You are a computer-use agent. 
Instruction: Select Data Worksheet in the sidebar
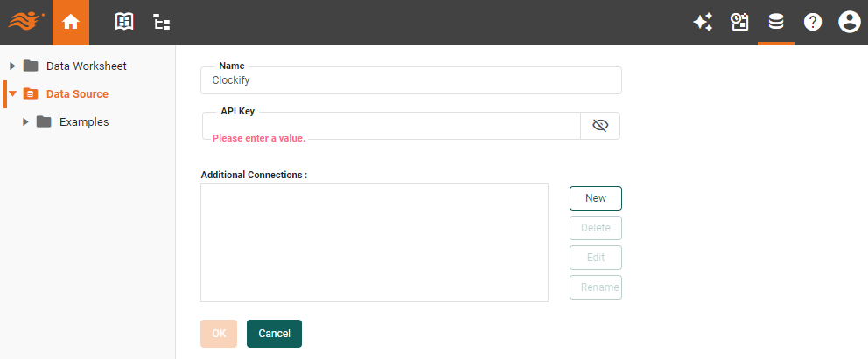click(x=86, y=66)
